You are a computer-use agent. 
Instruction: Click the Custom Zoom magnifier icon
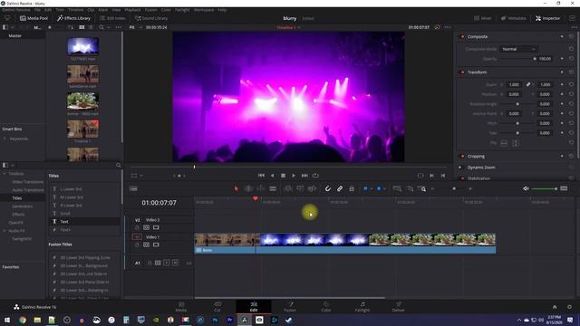coord(421,189)
